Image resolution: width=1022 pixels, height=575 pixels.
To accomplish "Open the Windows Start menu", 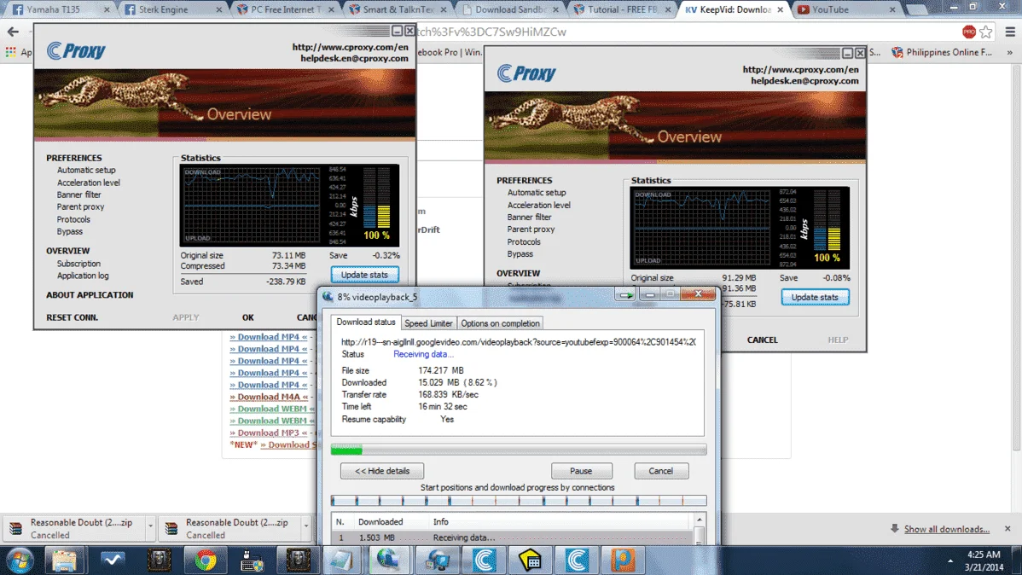I will click(20, 560).
